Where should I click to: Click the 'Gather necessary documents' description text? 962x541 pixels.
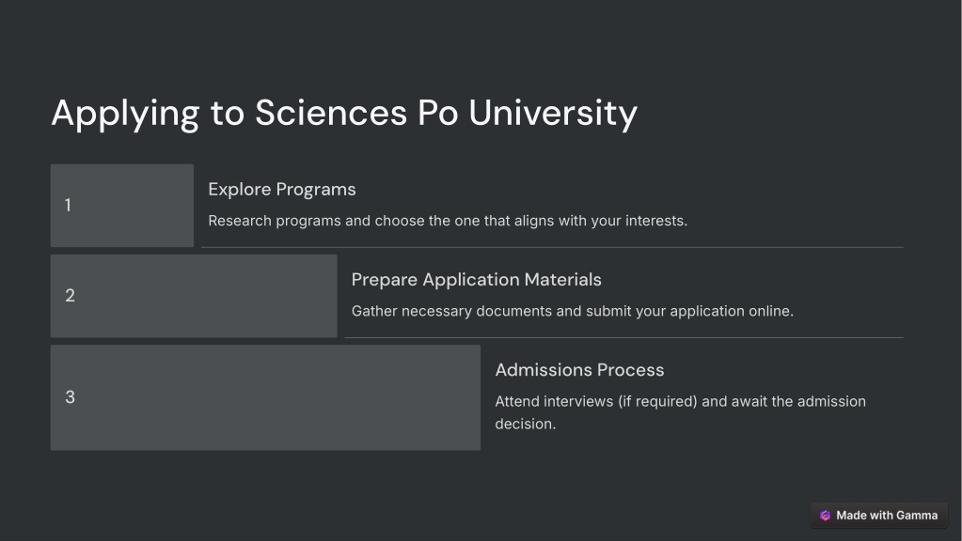[573, 311]
